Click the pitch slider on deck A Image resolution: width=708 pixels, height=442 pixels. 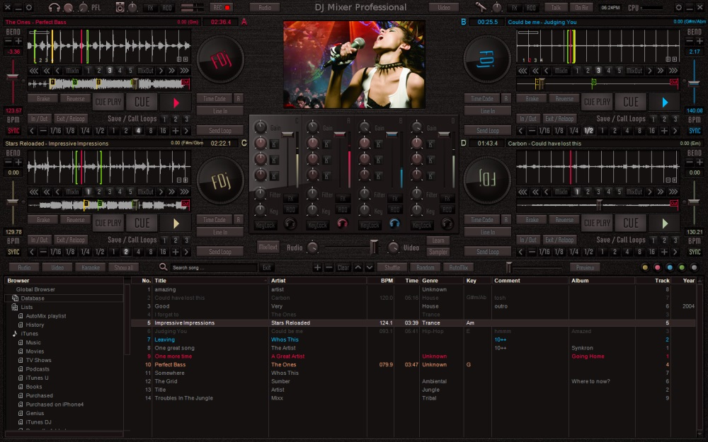(x=12, y=74)
